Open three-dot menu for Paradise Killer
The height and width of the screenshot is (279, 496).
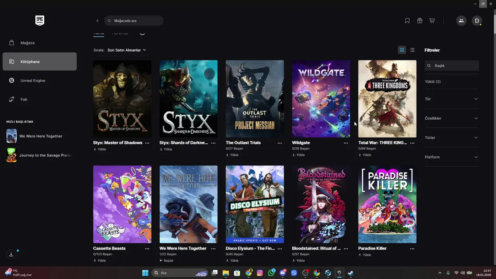[x=412, y=249]
